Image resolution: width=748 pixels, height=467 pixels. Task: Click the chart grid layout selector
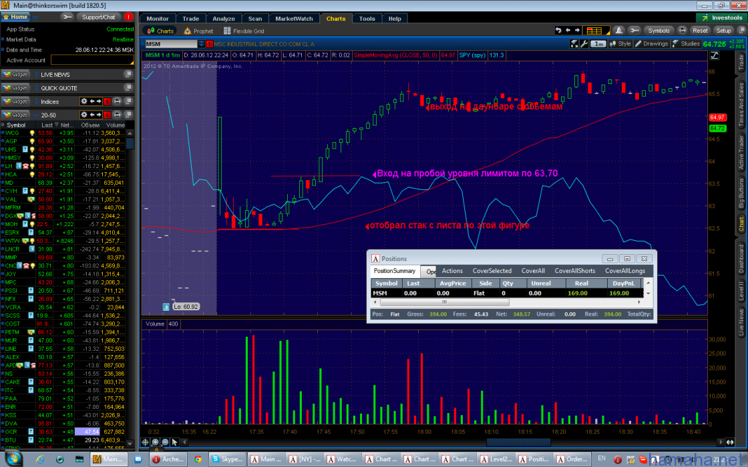click(595, 31)
